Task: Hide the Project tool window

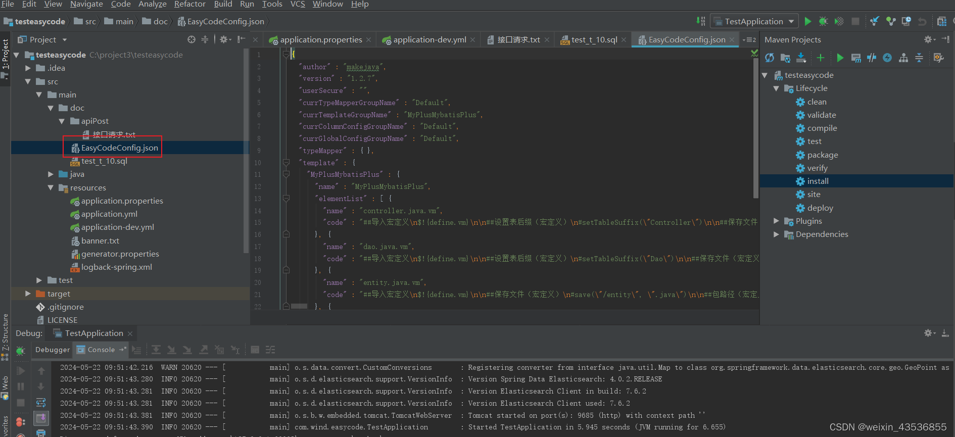Action: pyautogui.click(x=242, y=39)
